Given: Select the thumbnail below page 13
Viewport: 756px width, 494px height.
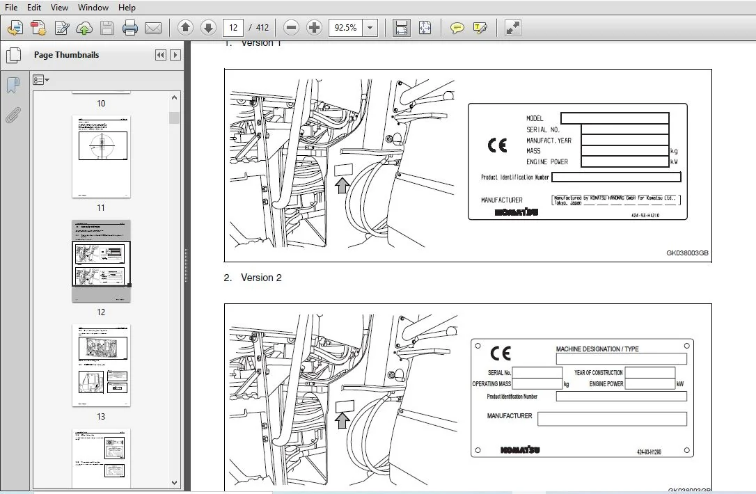Looking at the screenshot, I should (101, 458).
